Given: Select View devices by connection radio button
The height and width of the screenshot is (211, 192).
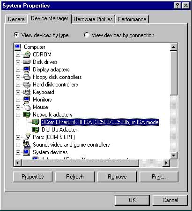Looking at the screenshot, I should coord(87,35).
